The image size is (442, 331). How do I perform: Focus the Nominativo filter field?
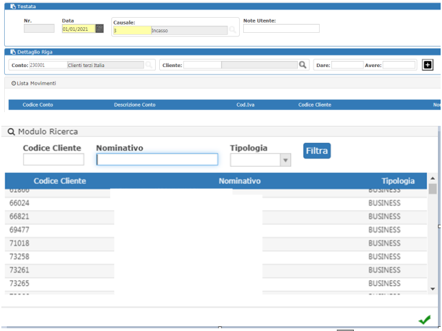pyautogui.click(x=157, y=159)
